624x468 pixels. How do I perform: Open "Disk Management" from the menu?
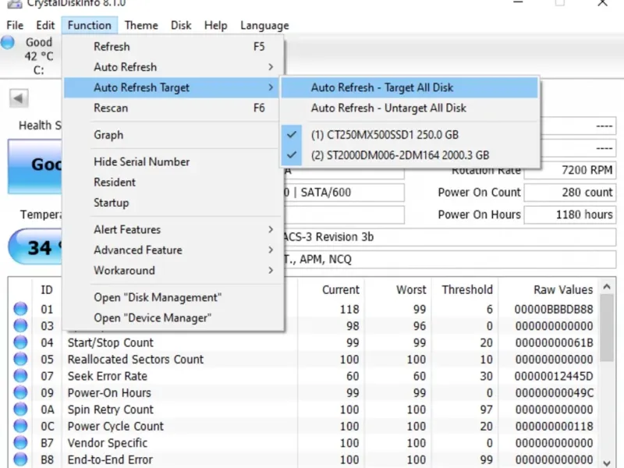(x=172, y=297)
